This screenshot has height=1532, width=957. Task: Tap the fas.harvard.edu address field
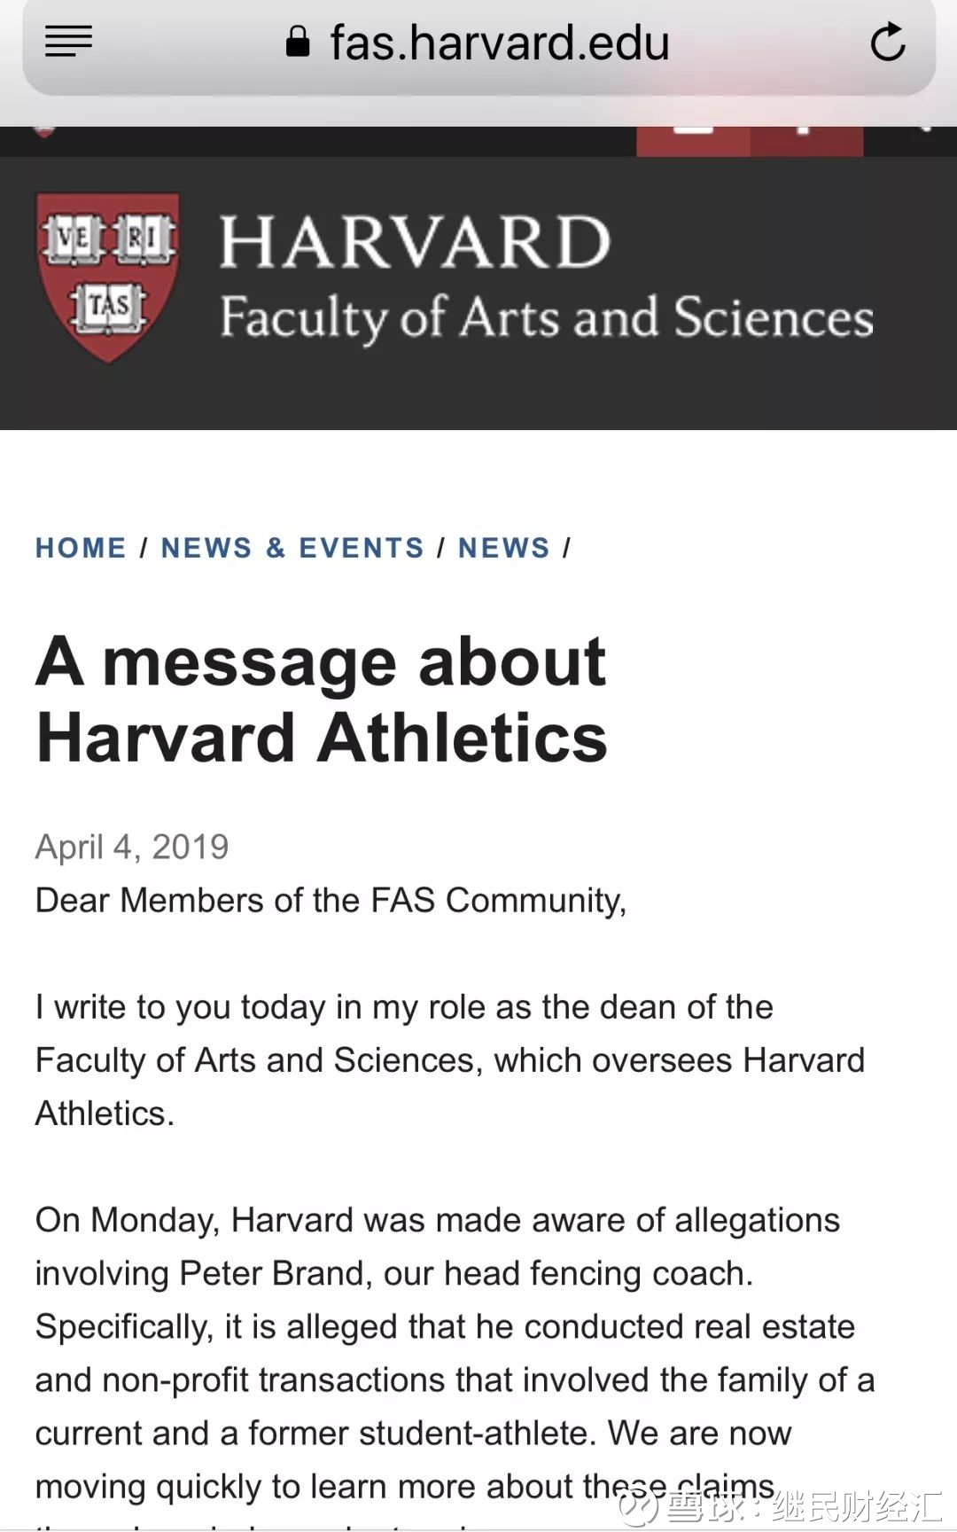pyautogui.click(x=499, y=43)
